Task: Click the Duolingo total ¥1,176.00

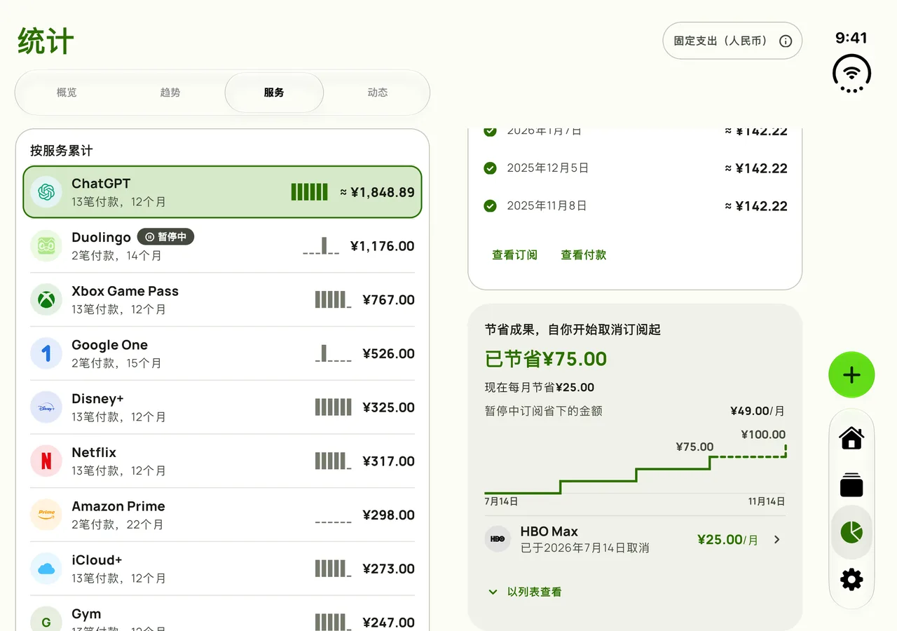Action: [382, 246]
